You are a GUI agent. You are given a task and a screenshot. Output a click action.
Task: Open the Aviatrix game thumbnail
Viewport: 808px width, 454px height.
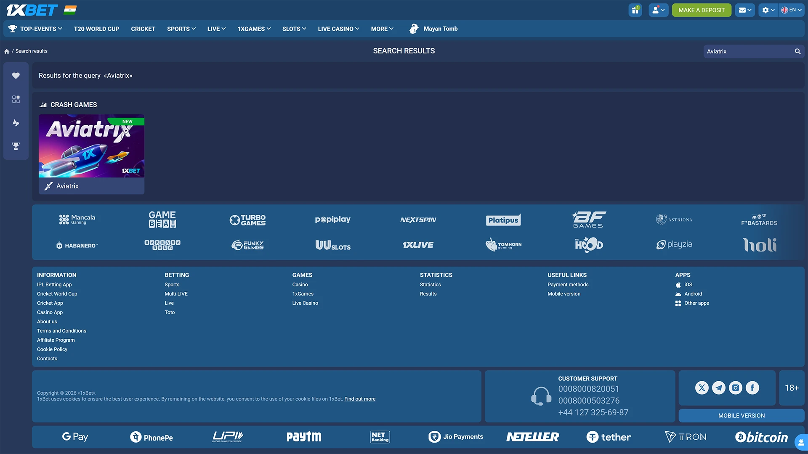[91, 146]
